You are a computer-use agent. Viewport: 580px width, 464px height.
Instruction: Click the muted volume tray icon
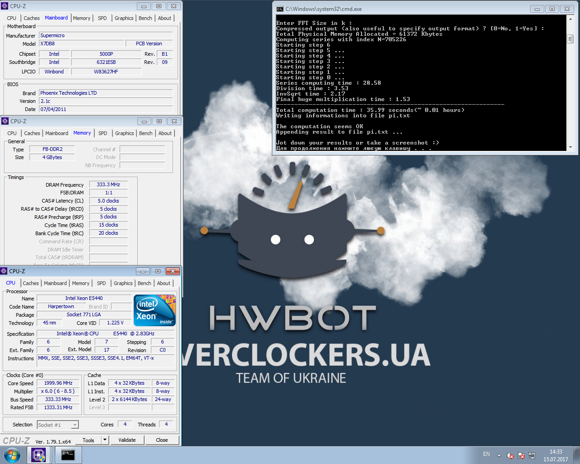(510, 455)
